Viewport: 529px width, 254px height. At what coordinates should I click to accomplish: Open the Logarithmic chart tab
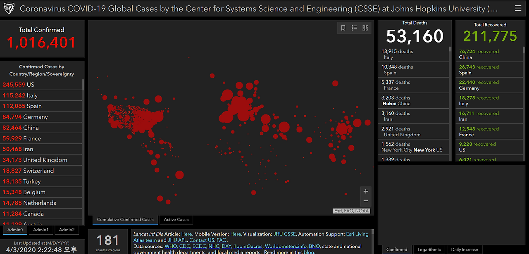point(429,249)
